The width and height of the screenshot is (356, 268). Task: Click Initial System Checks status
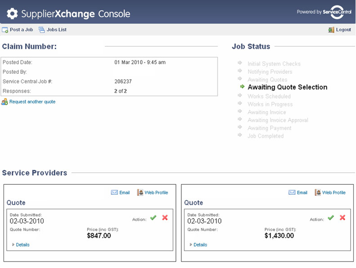(x=274, y=64)
